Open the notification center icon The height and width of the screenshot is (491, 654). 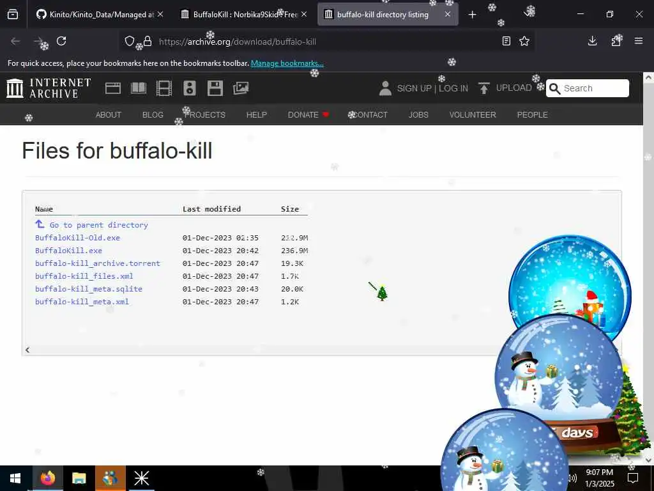pyautogui.click(x=633, y=478)
